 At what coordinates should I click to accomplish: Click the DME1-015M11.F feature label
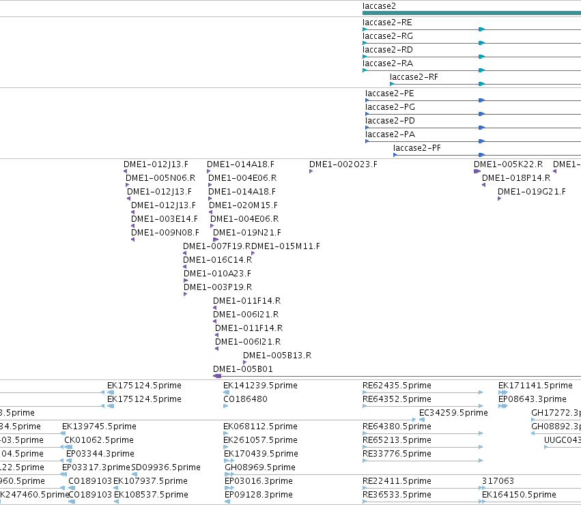click(285, 246)
